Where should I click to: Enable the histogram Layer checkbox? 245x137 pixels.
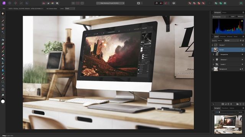[230, 16]
